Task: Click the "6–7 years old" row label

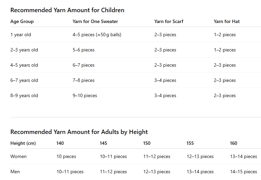Action: pos(24,80)
